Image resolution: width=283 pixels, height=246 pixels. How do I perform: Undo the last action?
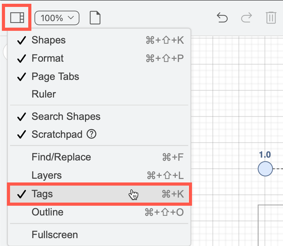(x=223, y=18)
